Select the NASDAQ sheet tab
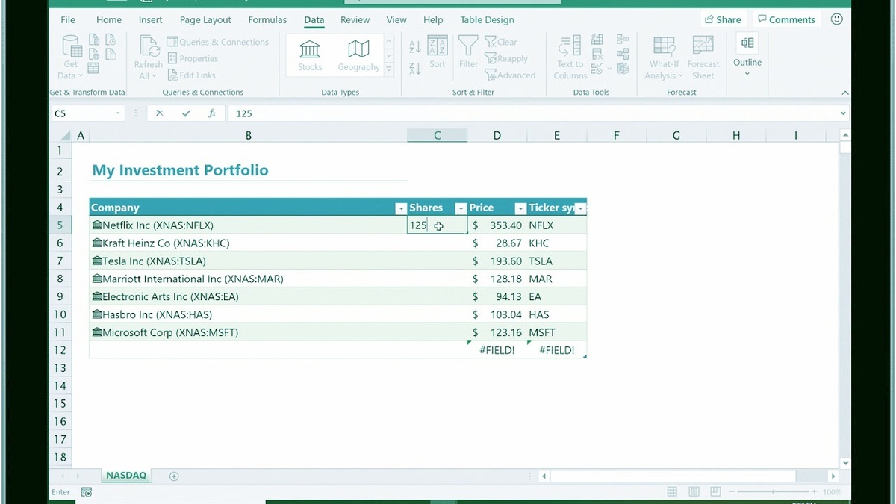Image resolution: width=896 pixels, height=504 pixels. click(x=126, y=476)
